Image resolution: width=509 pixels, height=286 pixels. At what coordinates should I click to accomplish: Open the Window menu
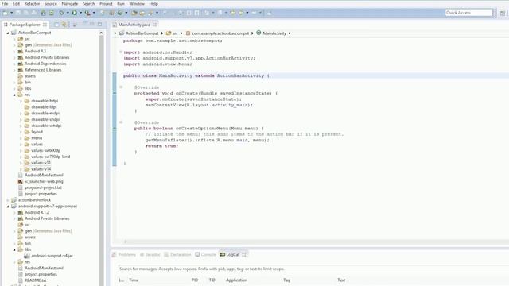(137, 3)
